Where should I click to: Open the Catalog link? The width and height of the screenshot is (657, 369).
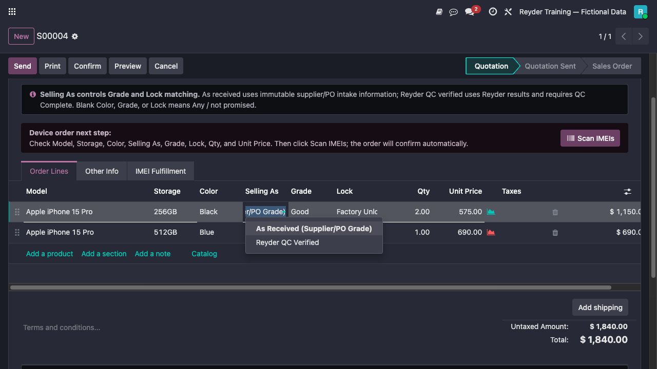[204, 254]
